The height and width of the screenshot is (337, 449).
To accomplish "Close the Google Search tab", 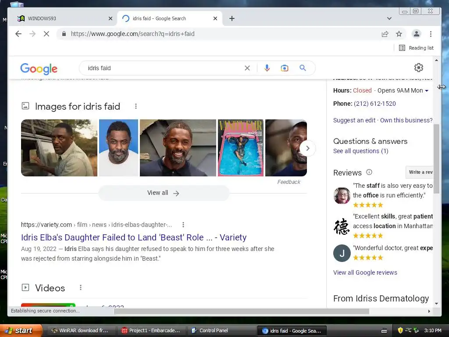I will (x=215, y=18).
